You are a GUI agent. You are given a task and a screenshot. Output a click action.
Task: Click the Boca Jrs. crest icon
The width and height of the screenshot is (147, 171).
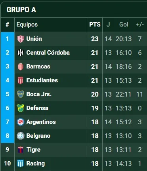21,94
